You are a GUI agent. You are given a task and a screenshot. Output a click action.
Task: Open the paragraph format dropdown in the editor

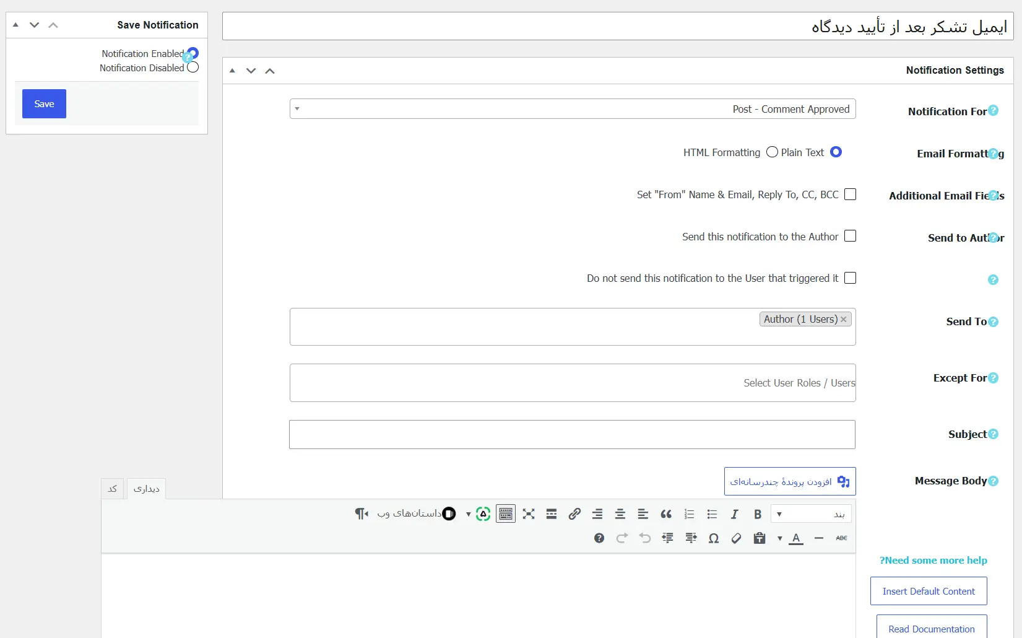tap(812, 514)
